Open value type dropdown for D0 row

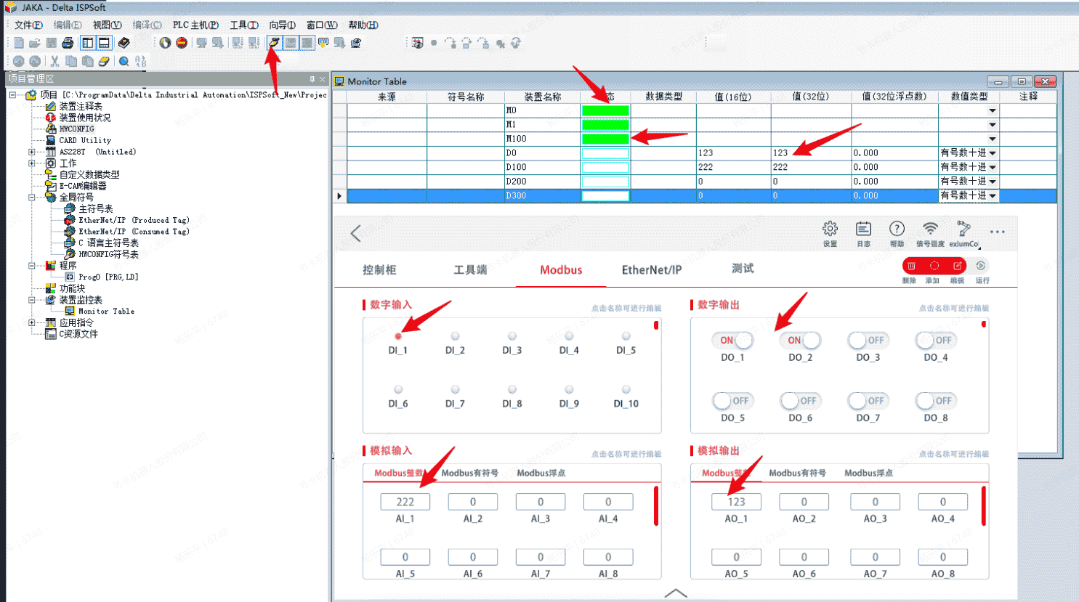(x=992, y=153)
